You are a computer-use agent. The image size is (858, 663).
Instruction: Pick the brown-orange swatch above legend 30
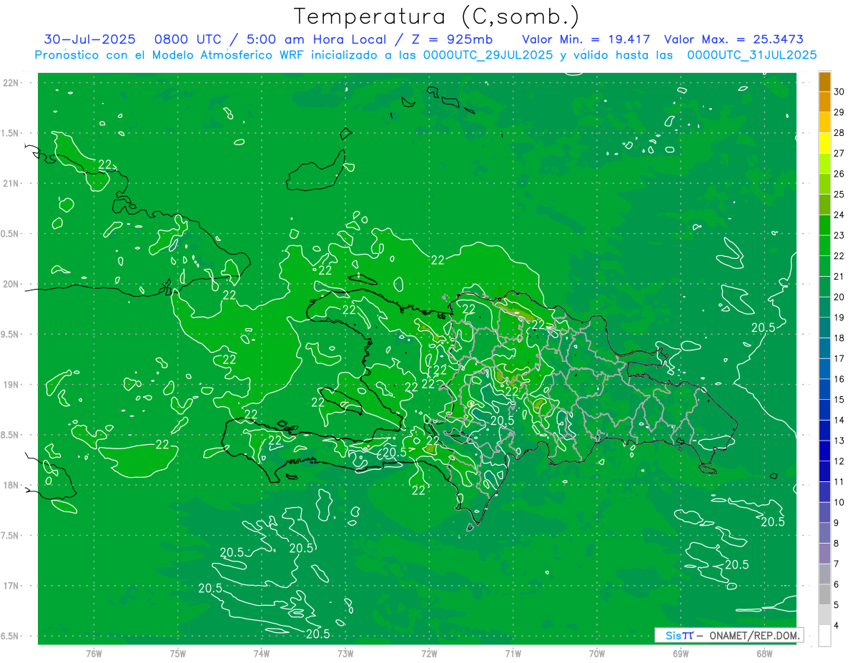click(x=824, y=82)
